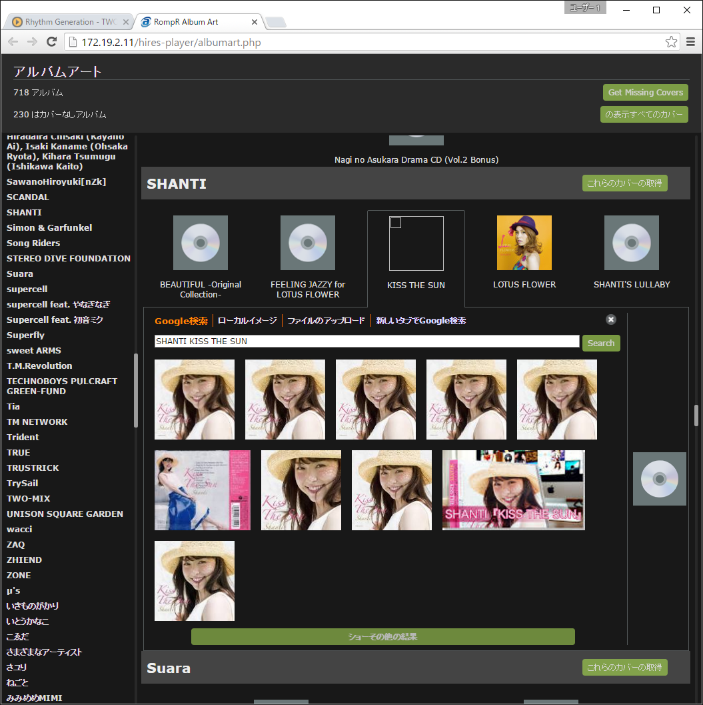This screenshot has width=703, height=705.
Task: Select Suara in the sidebar list
Action: 20,273
